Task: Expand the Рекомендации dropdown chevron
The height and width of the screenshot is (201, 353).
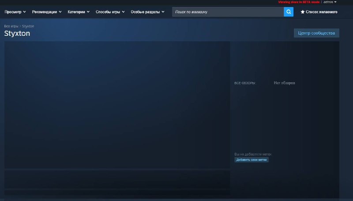Action: (60, 12)
